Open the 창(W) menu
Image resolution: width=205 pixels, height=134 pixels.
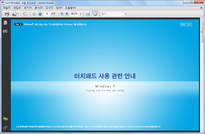(x=59, y=8)
